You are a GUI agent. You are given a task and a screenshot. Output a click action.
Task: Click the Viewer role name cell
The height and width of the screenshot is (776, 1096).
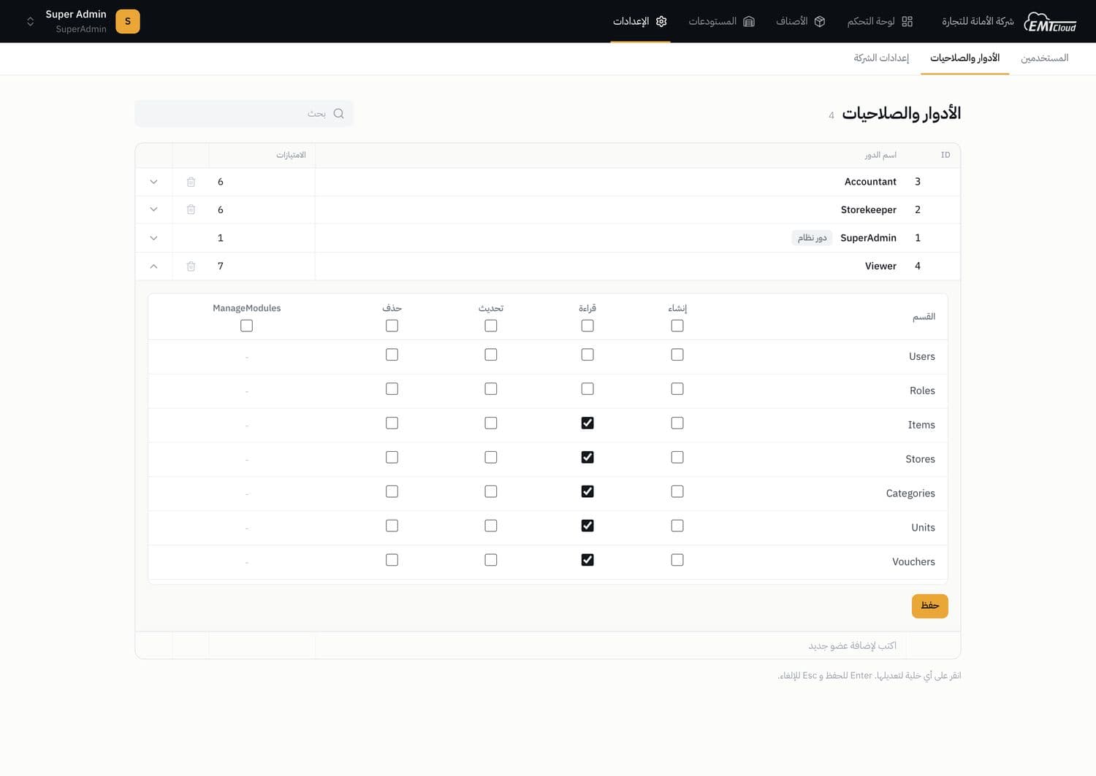click(x=880, y=266)
